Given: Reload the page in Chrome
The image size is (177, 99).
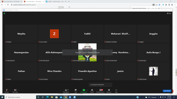Looking at the screenshot, I should click(x=8, y=5).
